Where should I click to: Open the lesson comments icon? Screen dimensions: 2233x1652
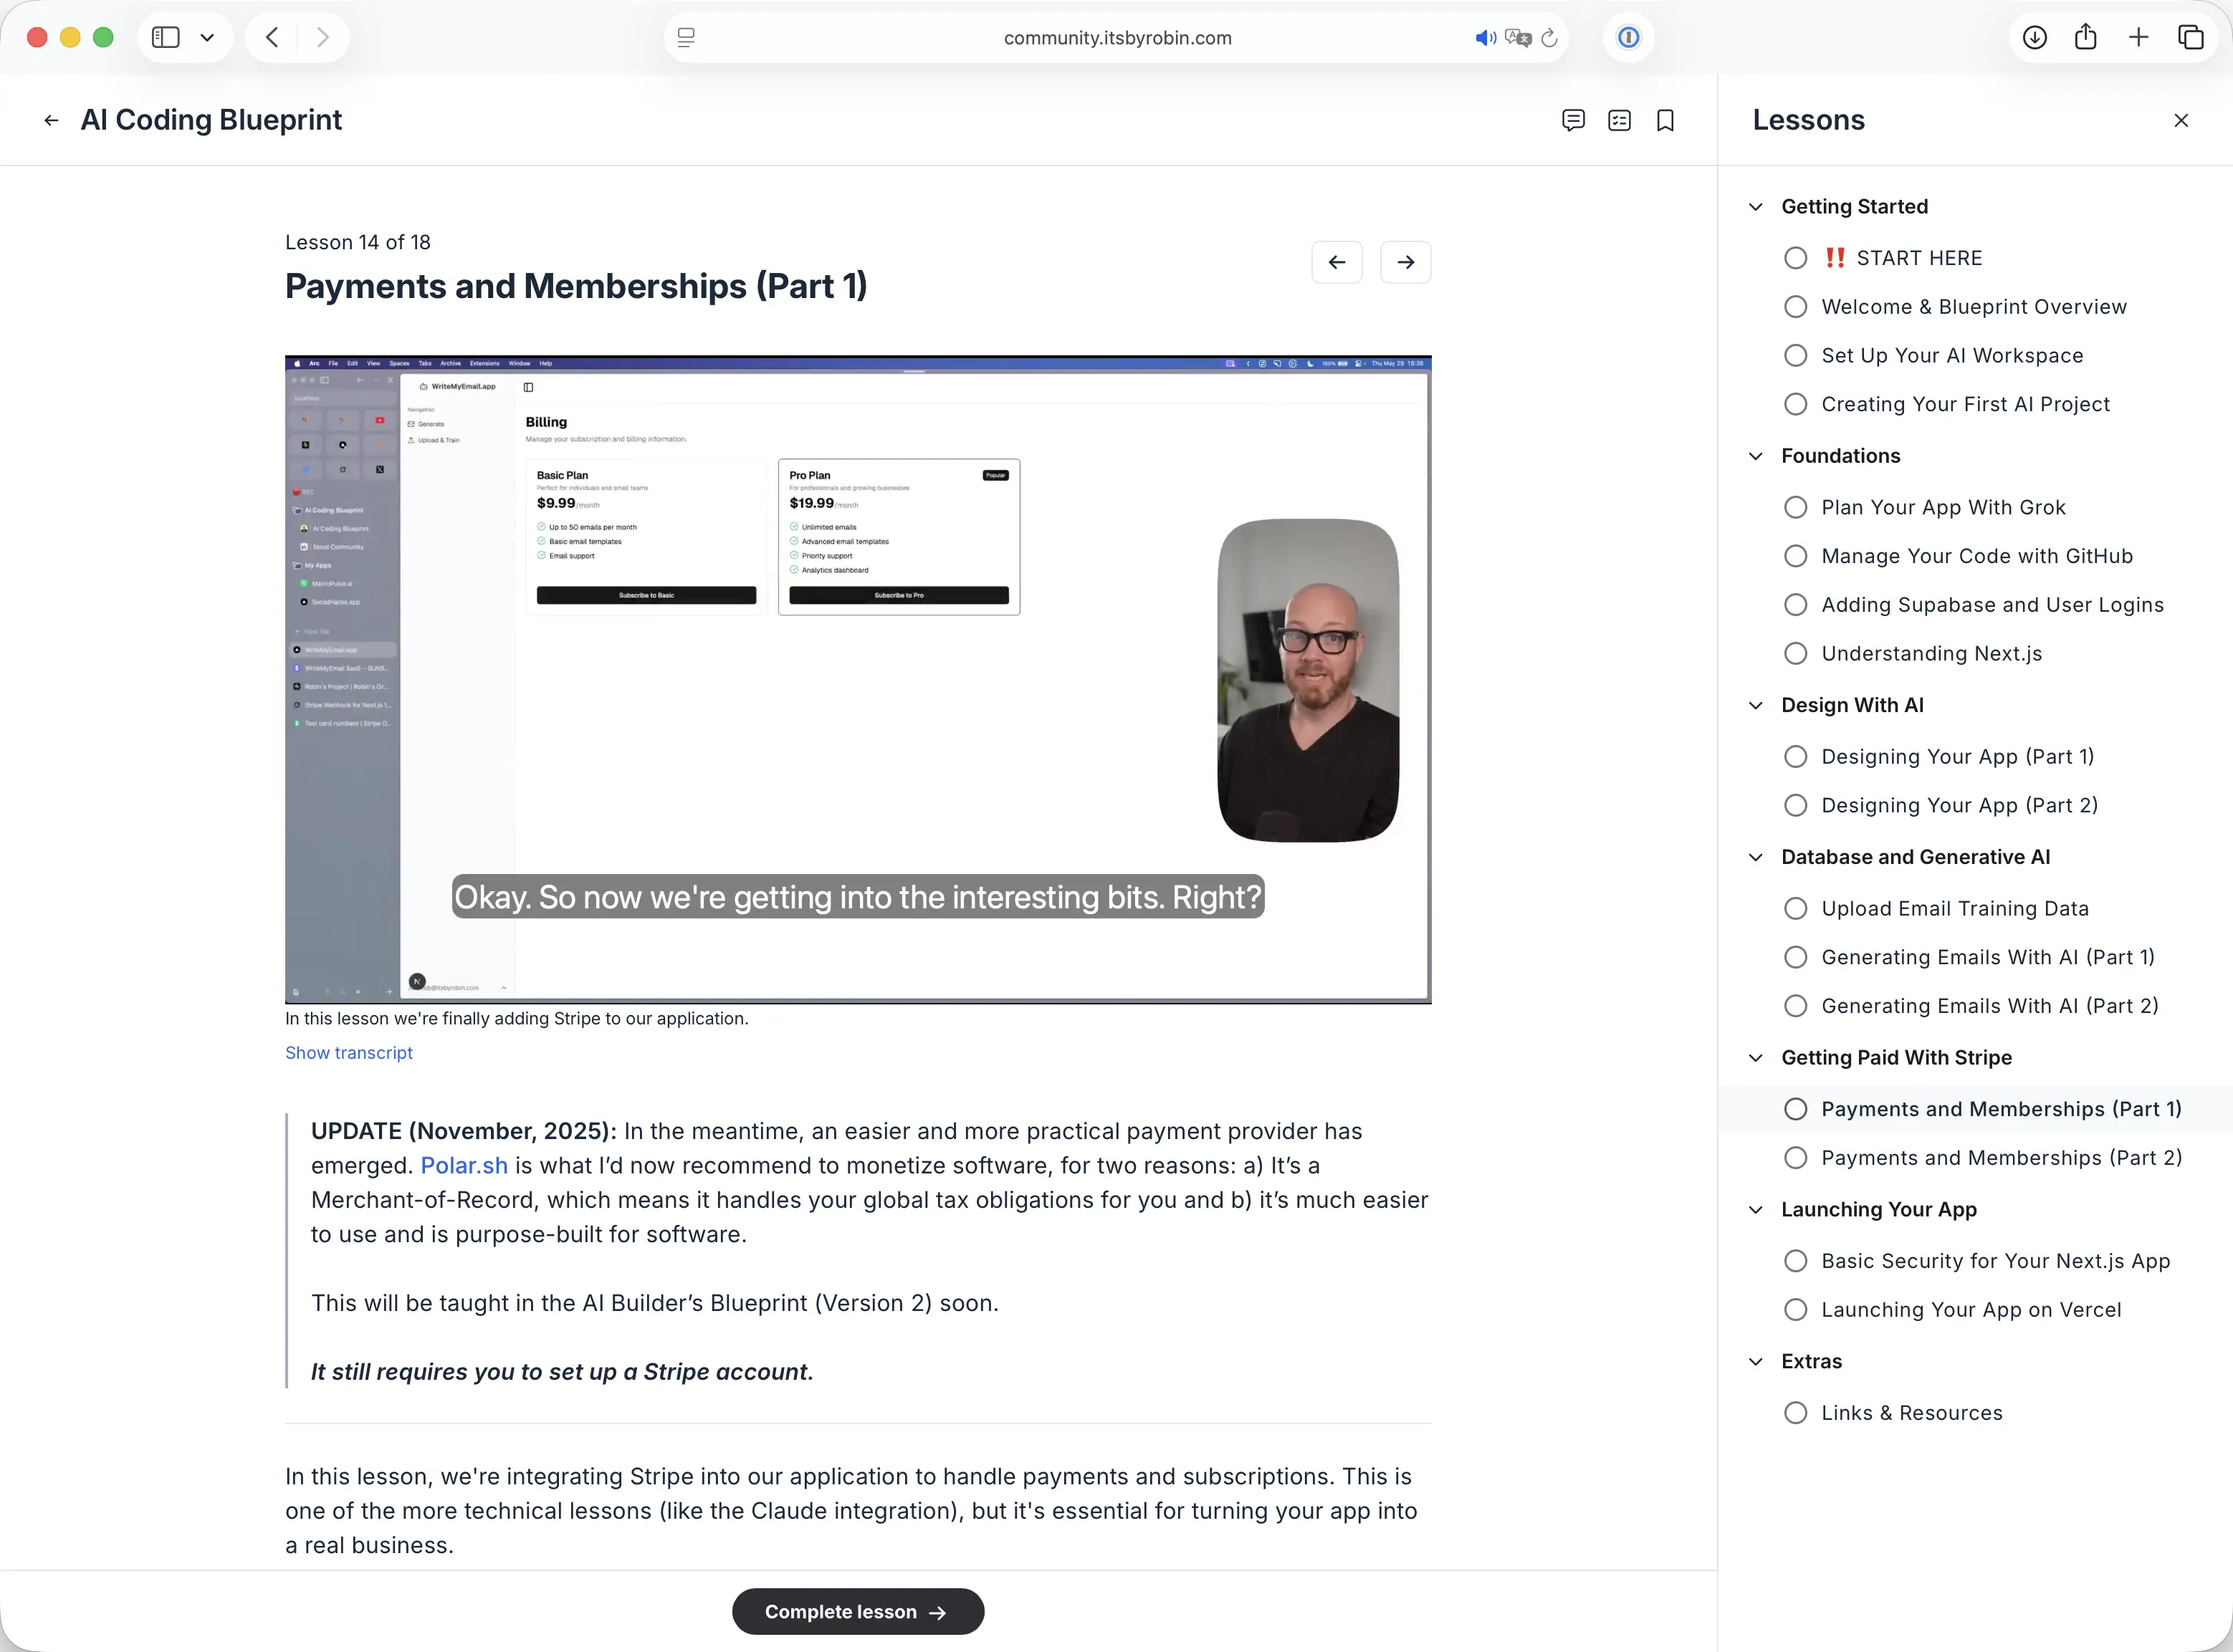point(1574,120)
